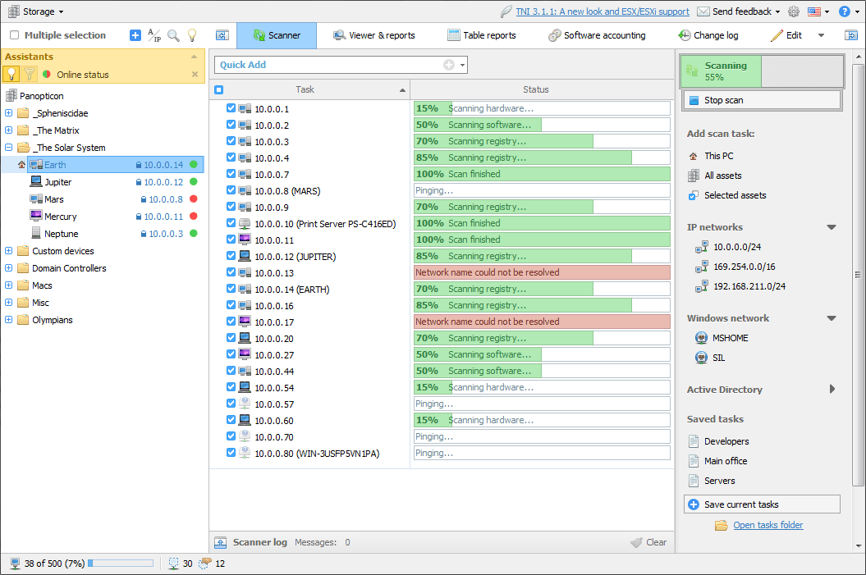
Task: Click the license usage progress bar
Action: (x=121, y=564)
